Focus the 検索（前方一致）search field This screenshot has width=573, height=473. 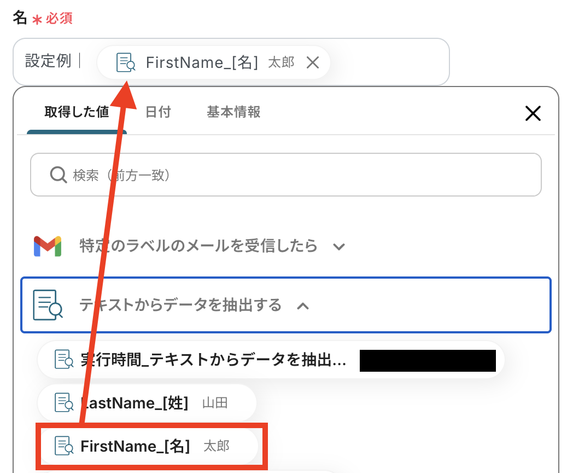[286, 175]
